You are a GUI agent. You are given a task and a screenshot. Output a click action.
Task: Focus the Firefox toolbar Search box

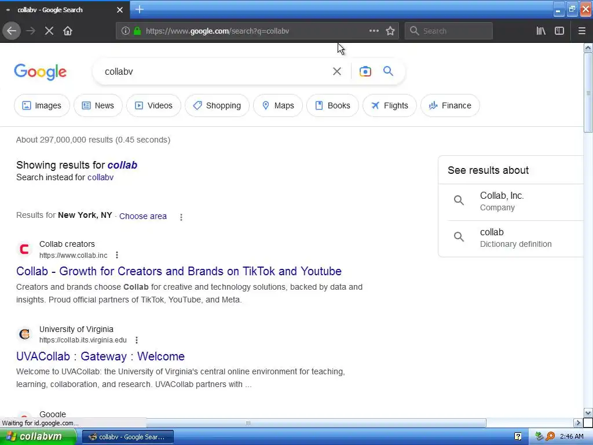[449, 31]
